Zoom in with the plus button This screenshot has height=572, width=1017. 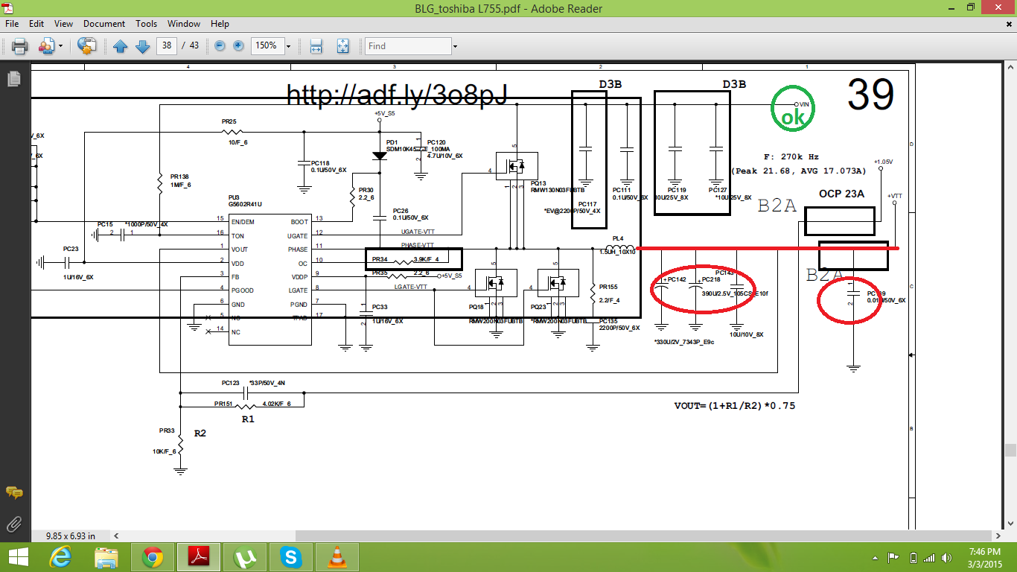click(x=238, y=46)
